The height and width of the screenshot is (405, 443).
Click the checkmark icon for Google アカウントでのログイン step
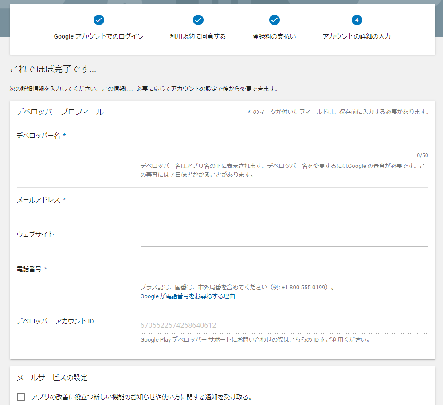(x=99, y=20)
